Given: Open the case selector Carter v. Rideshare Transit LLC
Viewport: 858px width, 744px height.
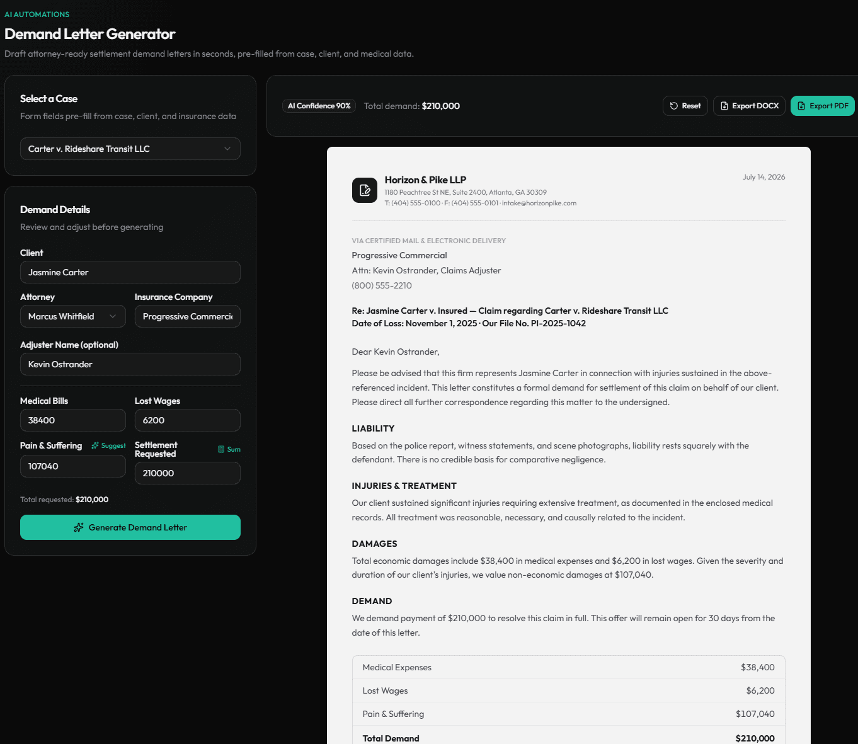Looking at the screenshot, I should point(130,149).
